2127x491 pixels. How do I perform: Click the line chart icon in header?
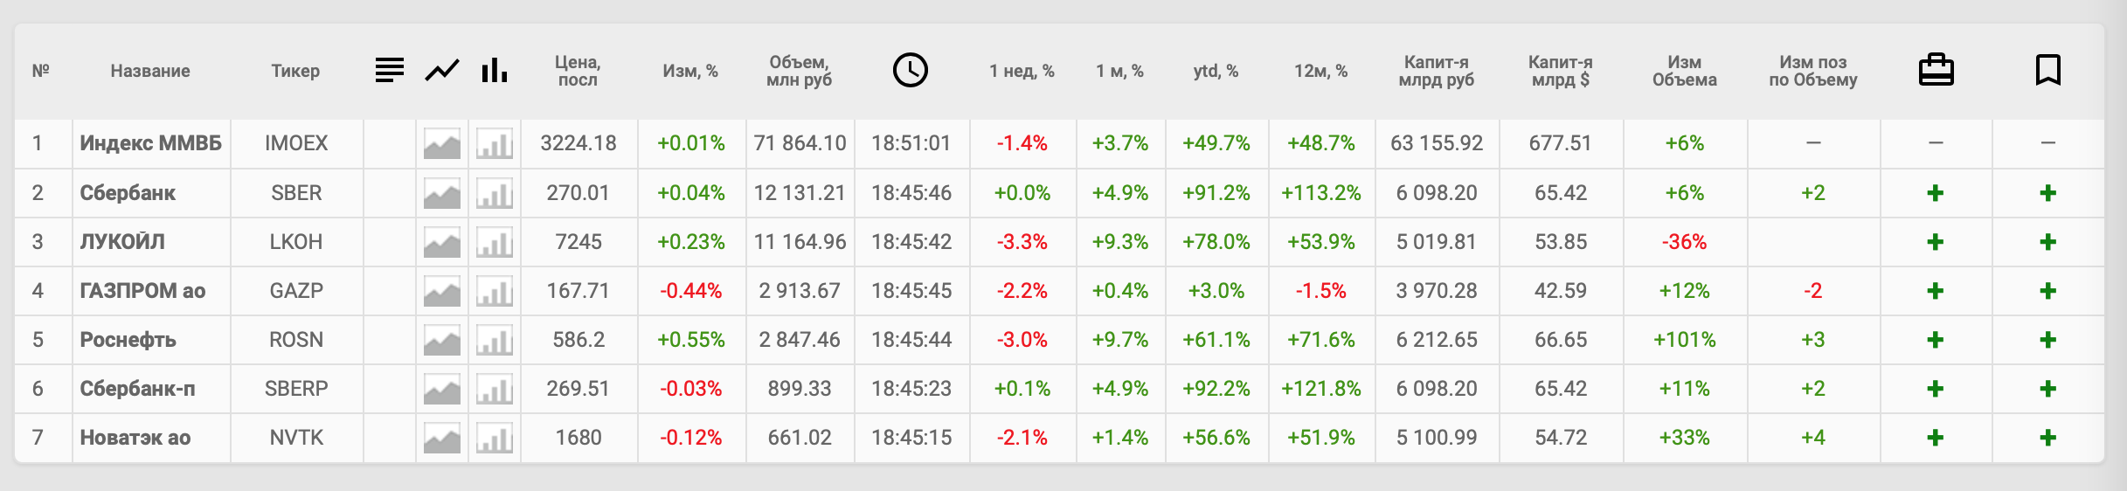click(442, 70)
